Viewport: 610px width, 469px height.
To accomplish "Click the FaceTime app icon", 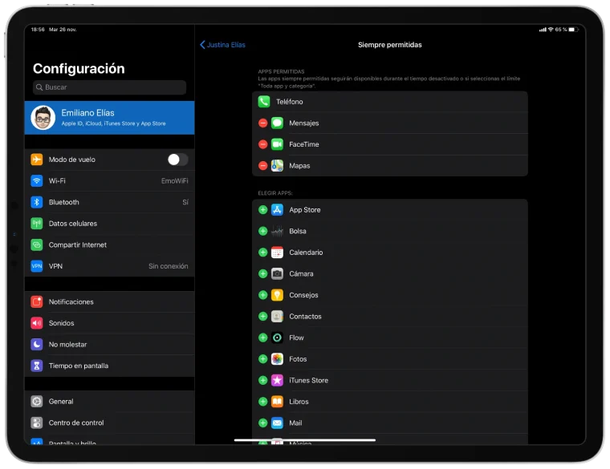I will 277,144.
